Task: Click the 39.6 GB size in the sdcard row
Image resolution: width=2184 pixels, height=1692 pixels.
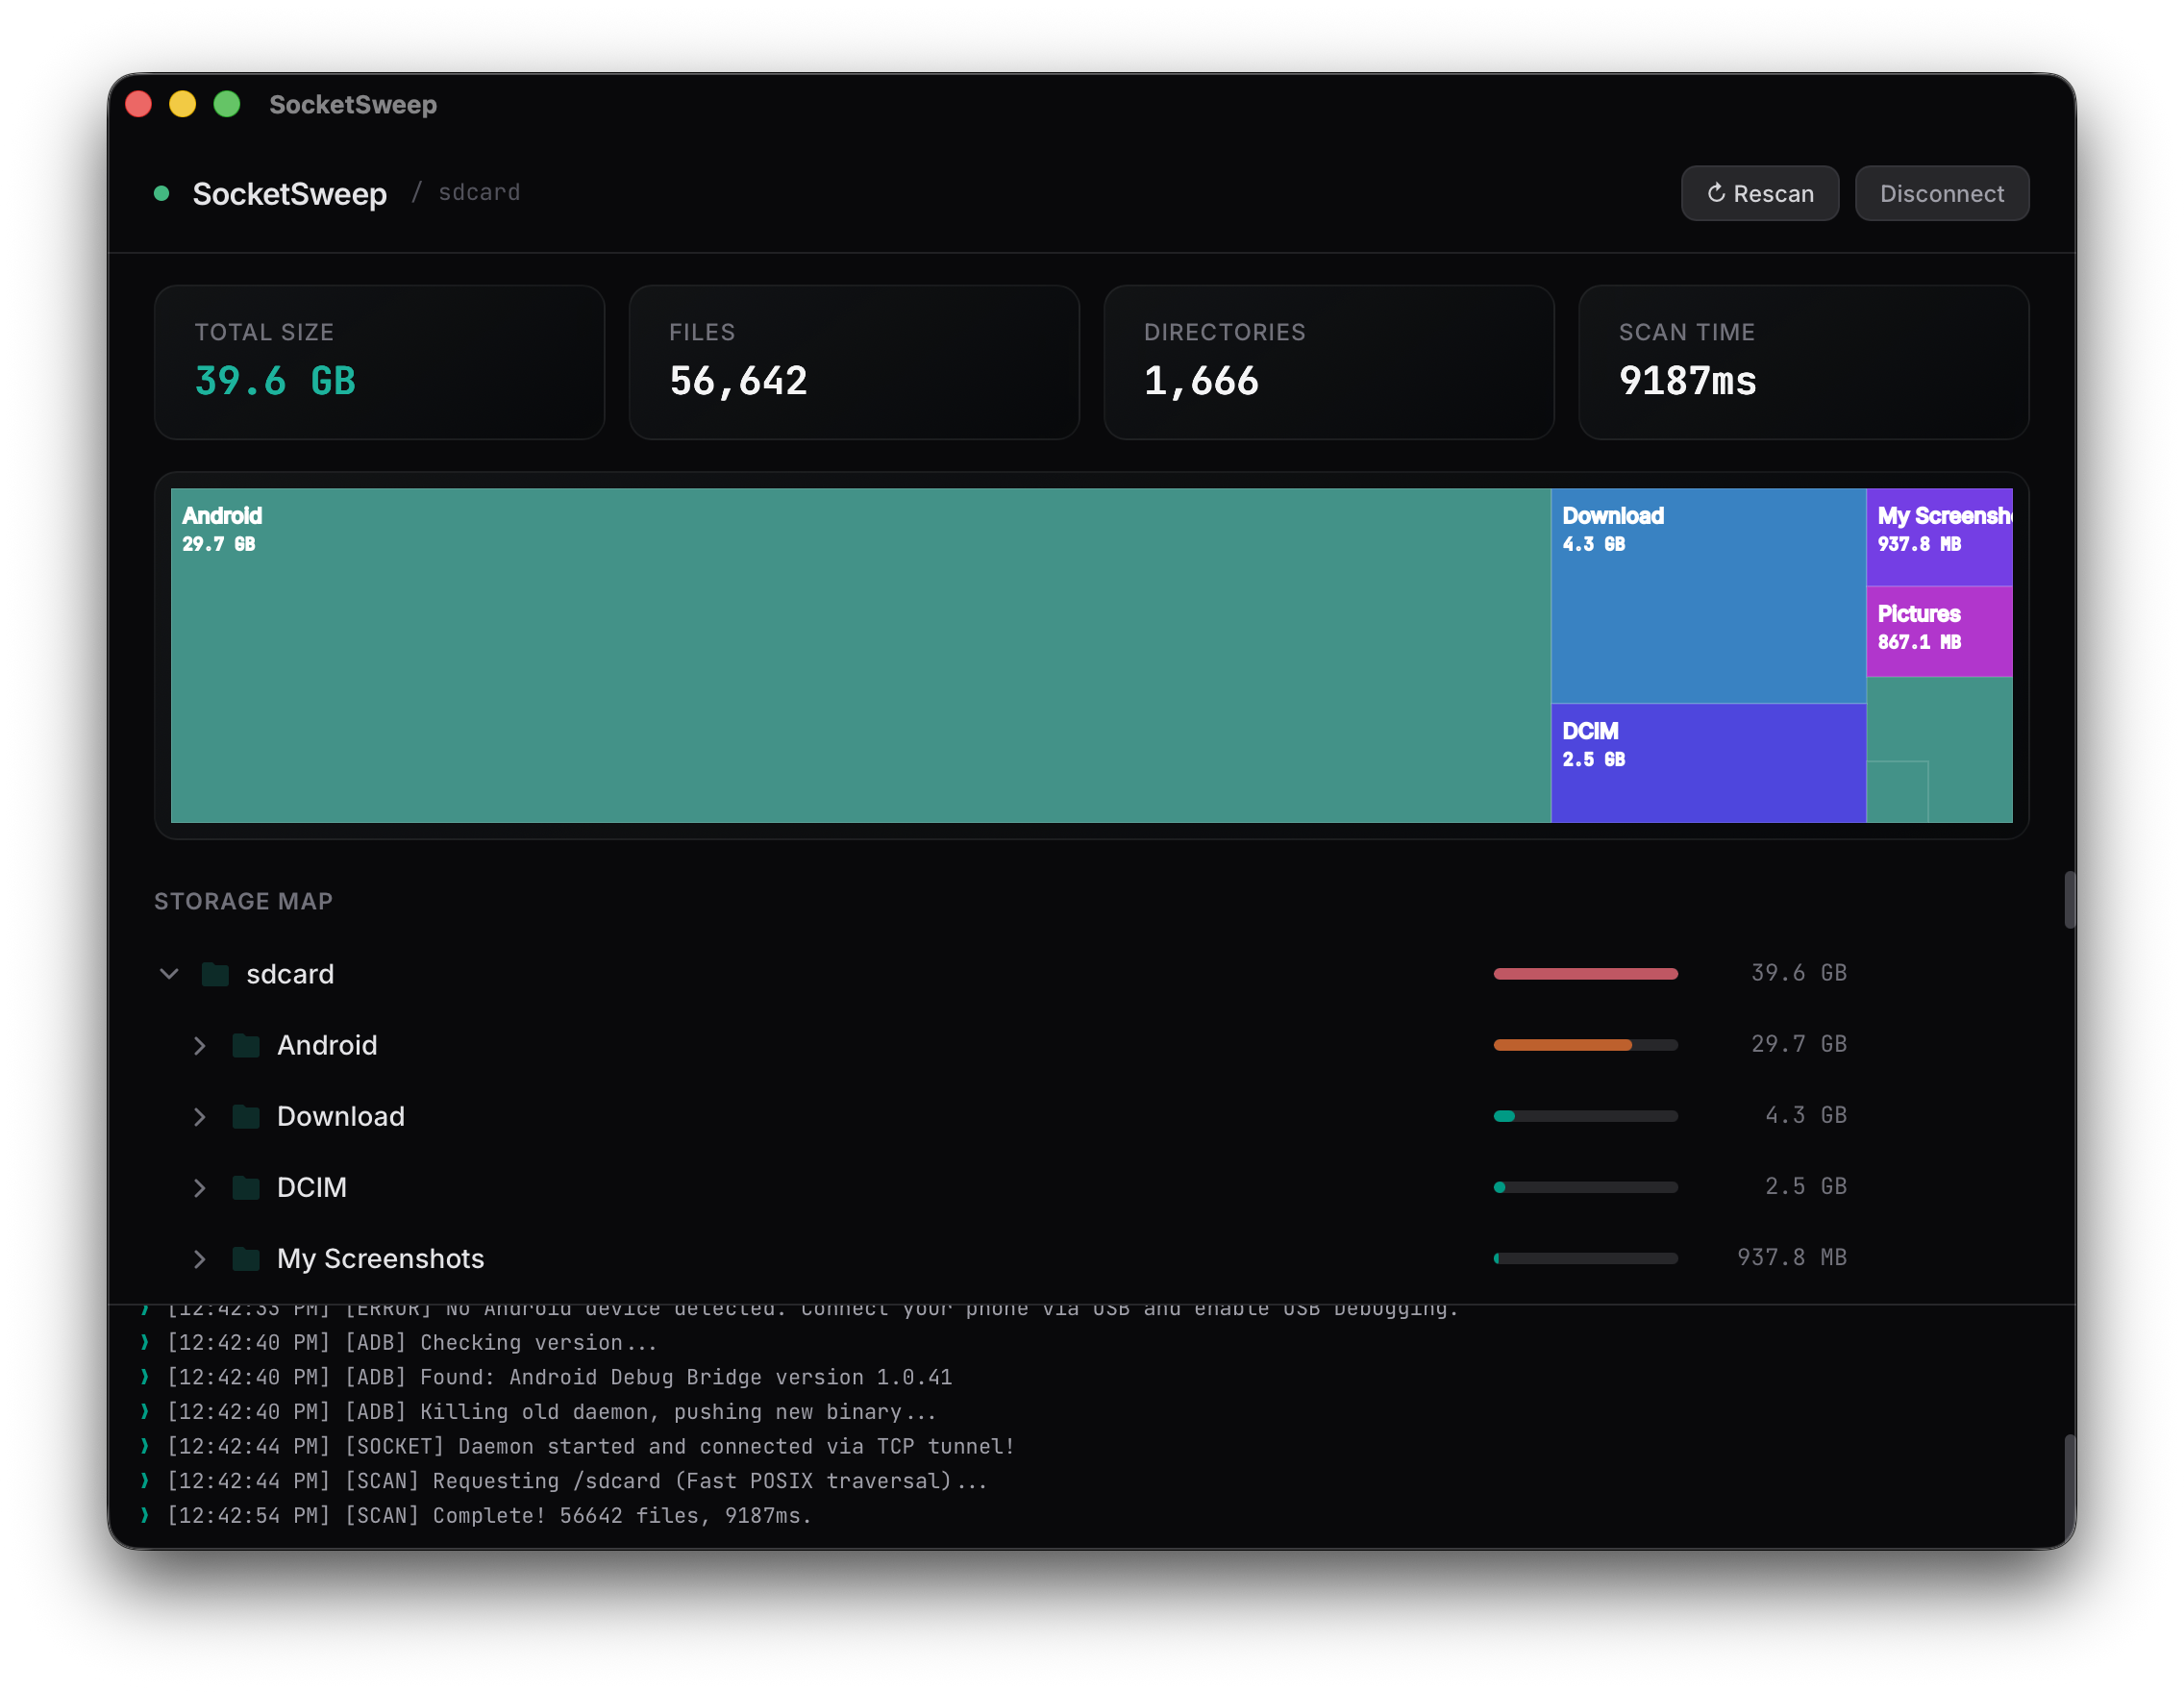Action: 1798,973
